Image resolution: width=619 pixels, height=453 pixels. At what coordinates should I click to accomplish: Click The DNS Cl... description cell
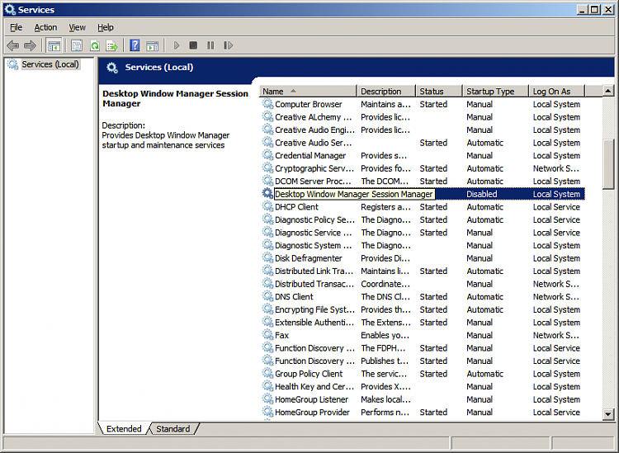385,297
